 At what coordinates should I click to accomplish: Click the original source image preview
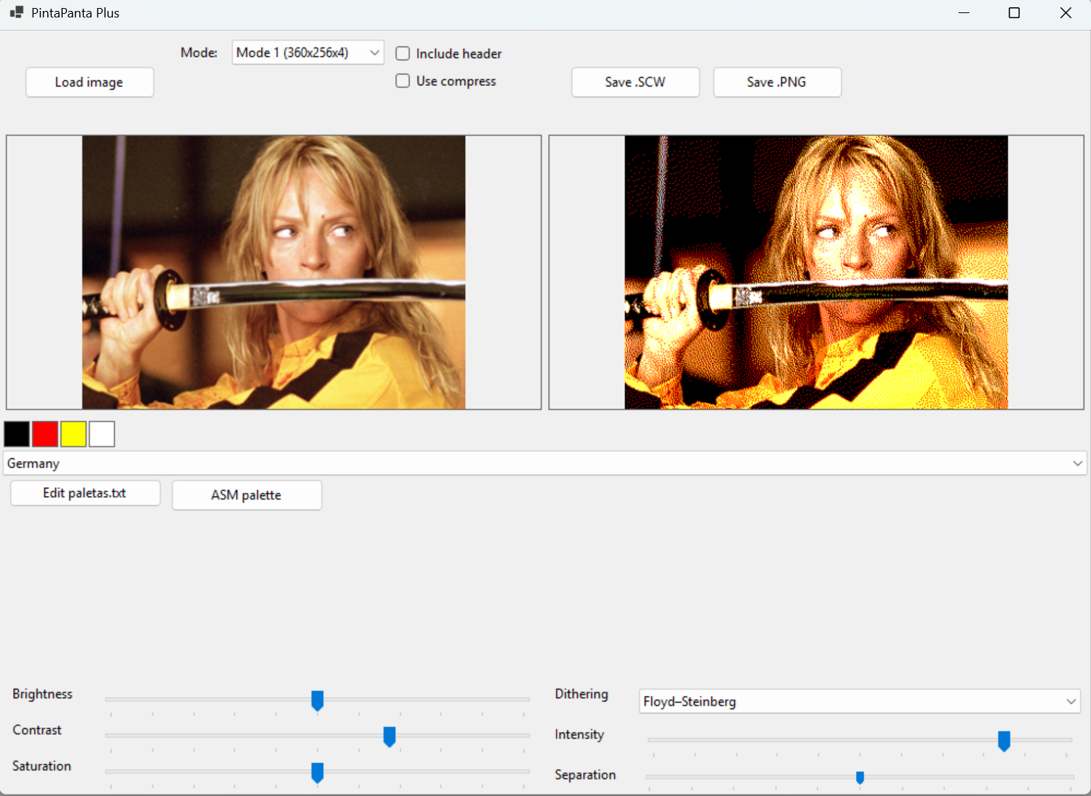[274, 272]
